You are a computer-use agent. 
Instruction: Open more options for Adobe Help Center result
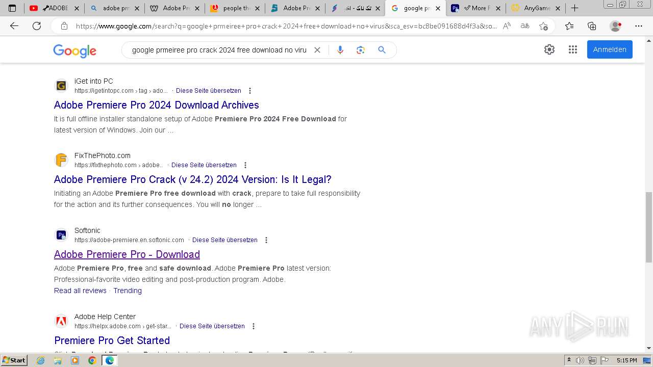tap(254, 326)
